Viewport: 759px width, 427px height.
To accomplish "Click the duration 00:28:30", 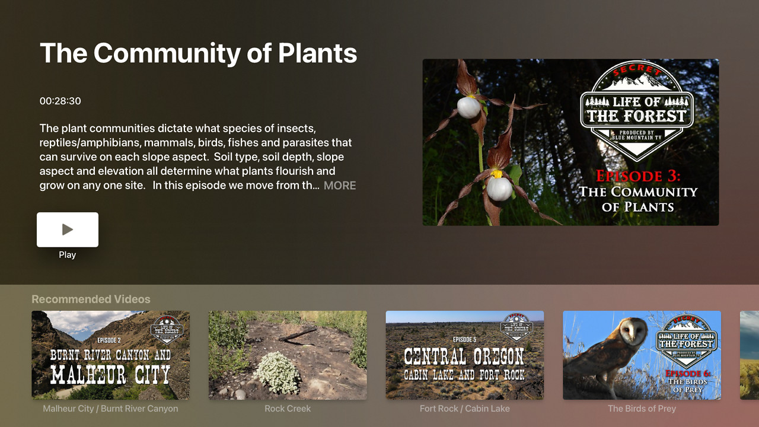I will tap(60, 101).
